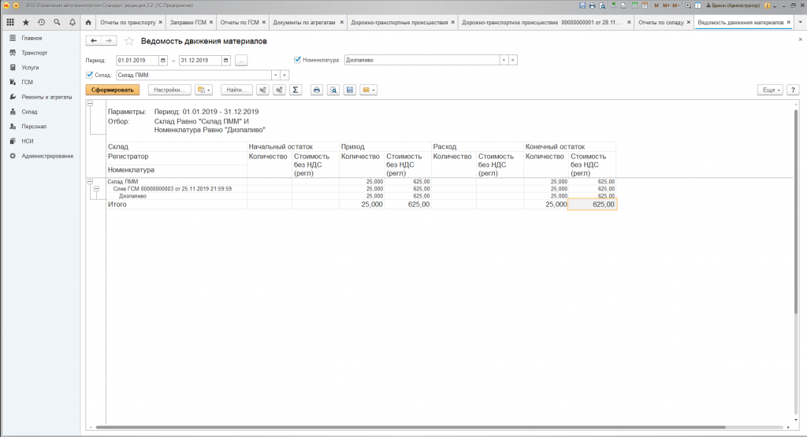Click the title bar Save diskette icon

(582, 6)
